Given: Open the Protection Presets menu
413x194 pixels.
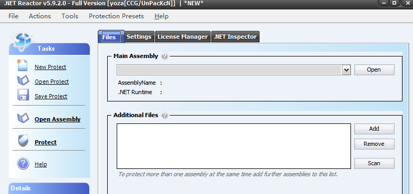Looking at the screenshot, I should click(x=116, y=16).
